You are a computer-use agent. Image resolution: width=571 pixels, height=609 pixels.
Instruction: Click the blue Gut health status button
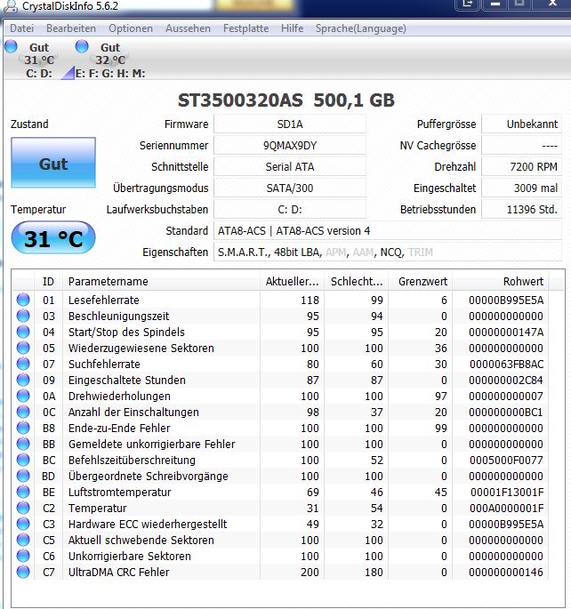(53, 163)
